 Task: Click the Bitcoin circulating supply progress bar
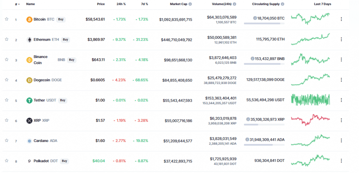(x=264, y=23)
